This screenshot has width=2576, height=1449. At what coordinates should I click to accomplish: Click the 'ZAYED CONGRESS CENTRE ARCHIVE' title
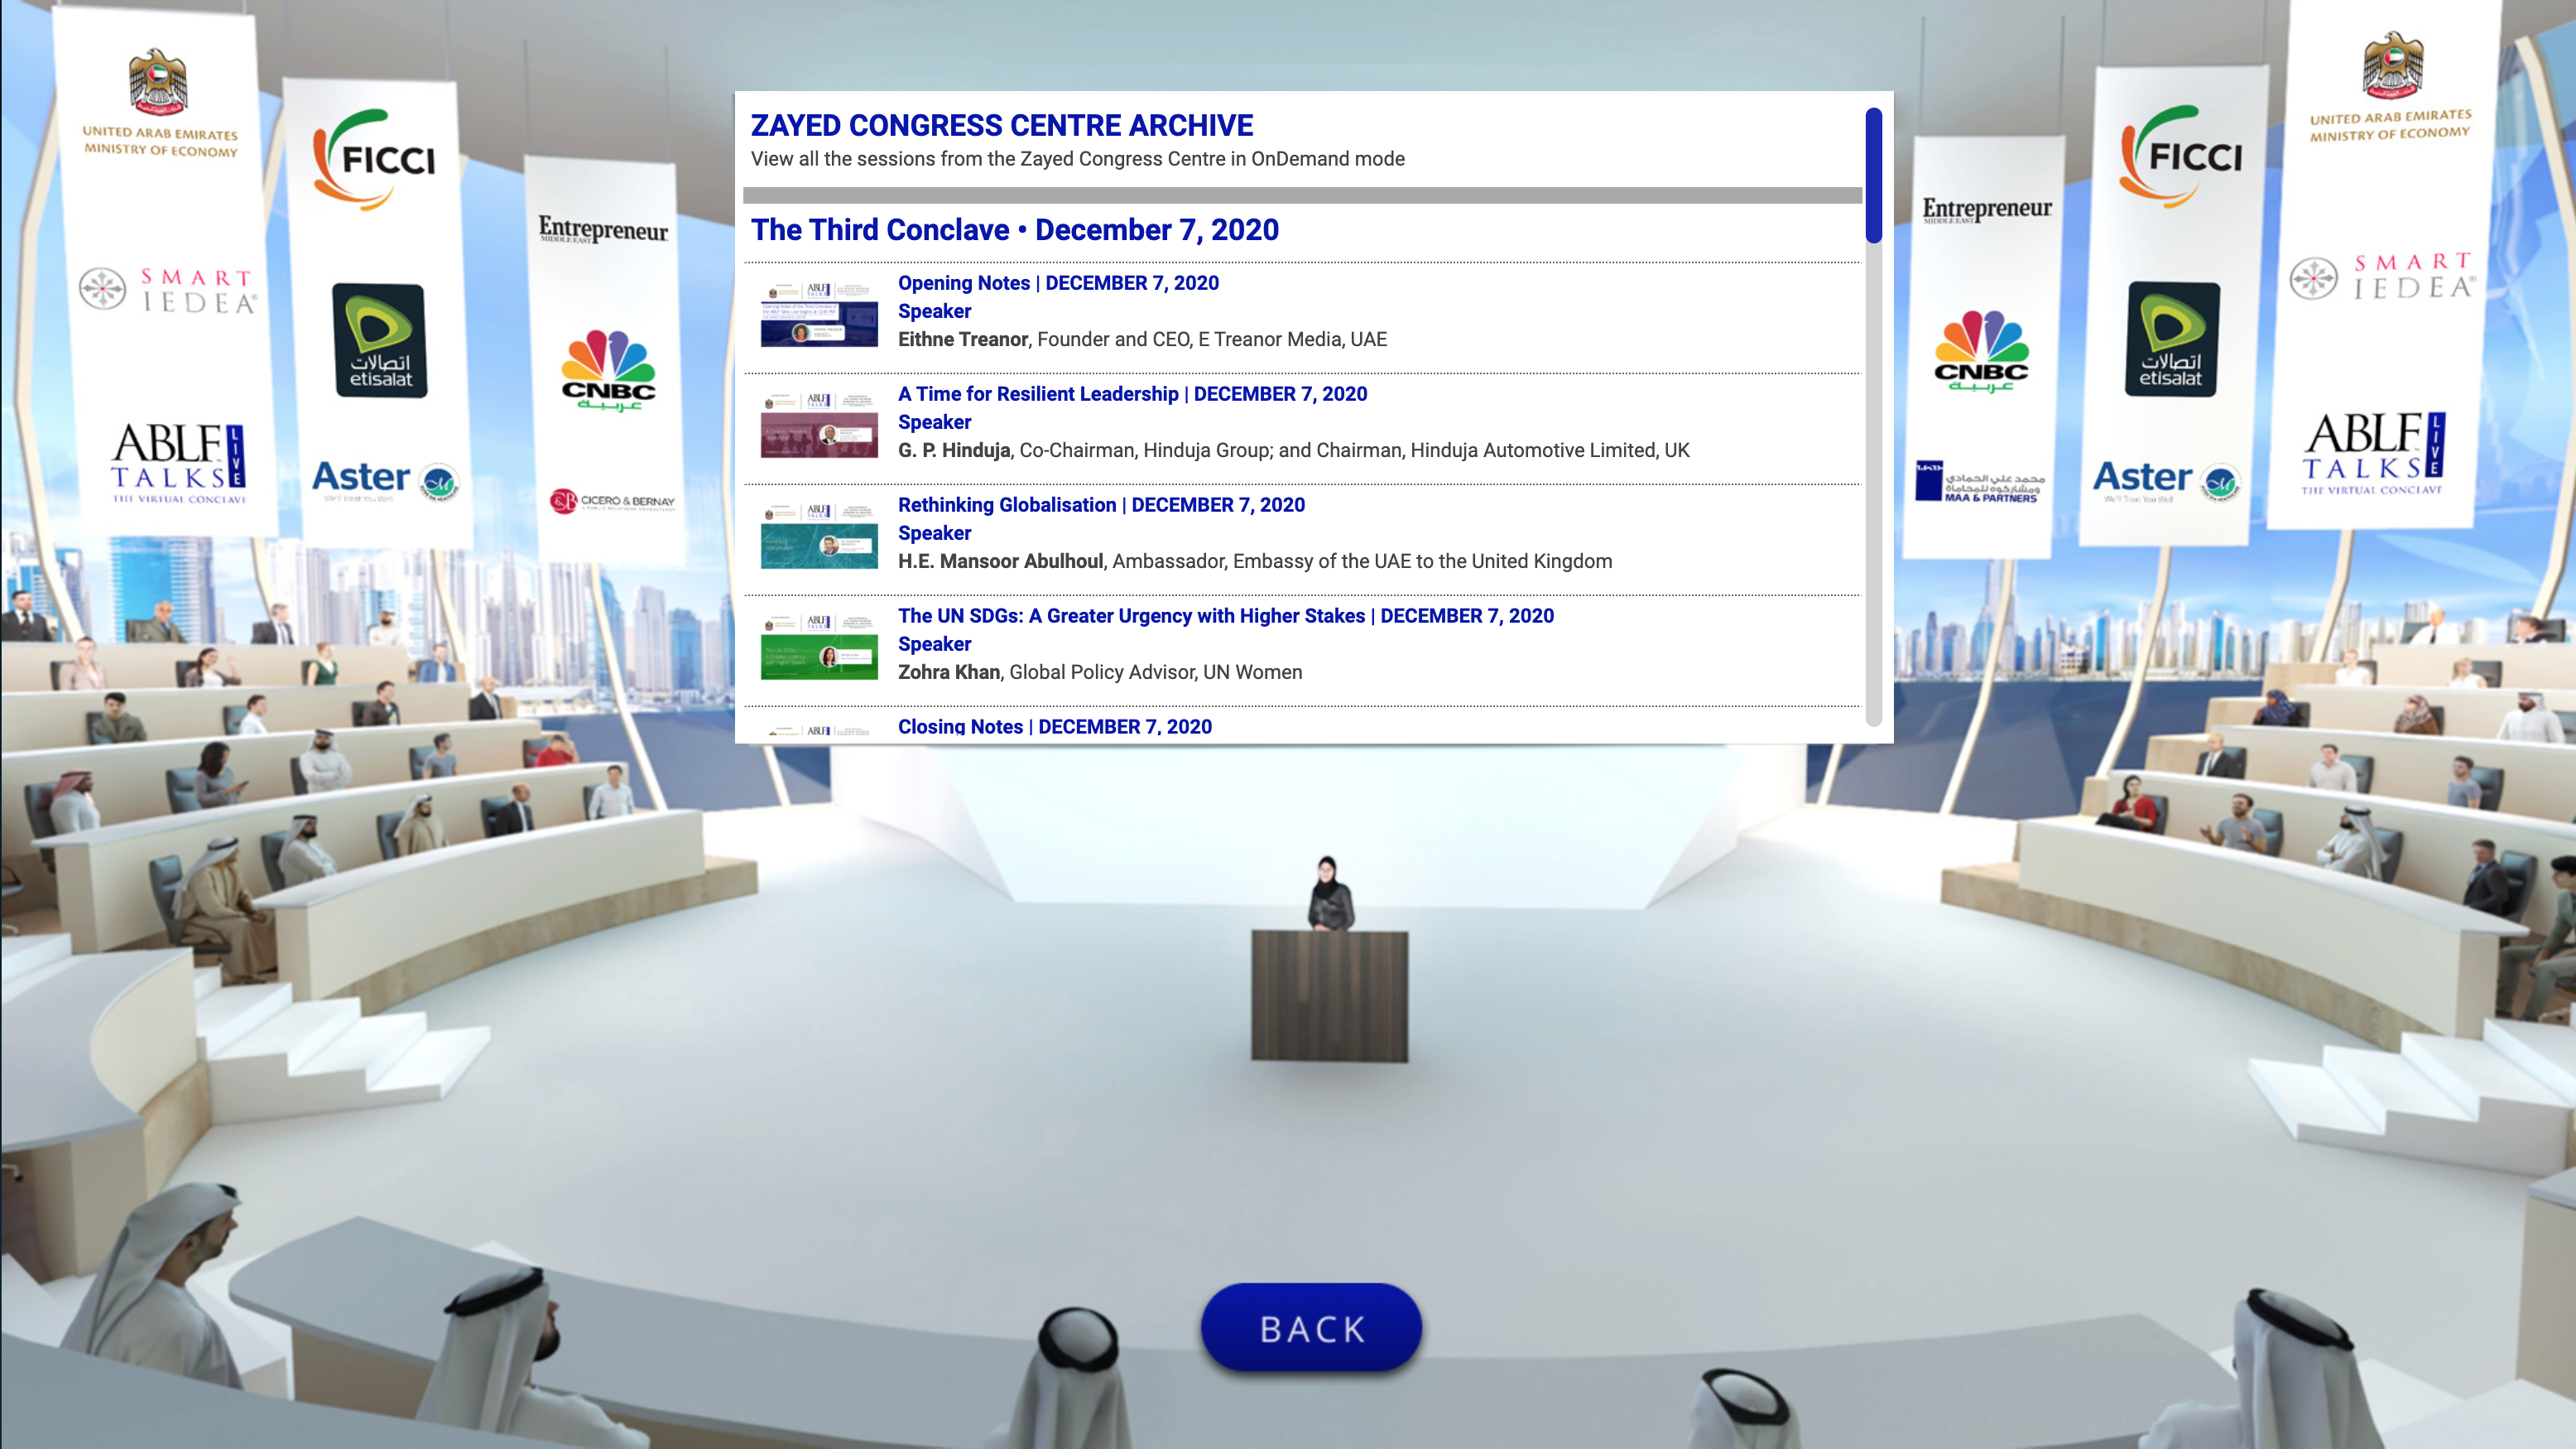click(1001, 125)
